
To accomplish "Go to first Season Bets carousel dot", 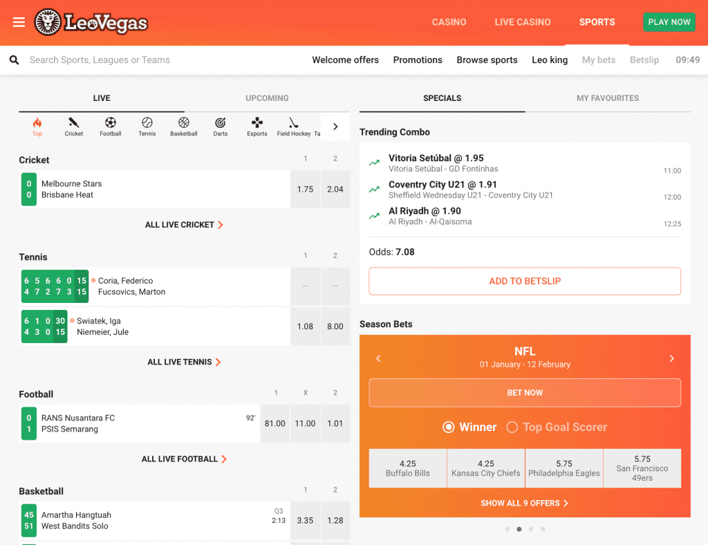I will pyautogui.click(x=507, y=529).
